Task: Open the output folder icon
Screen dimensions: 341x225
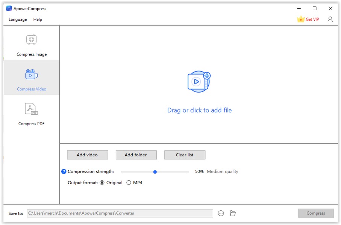Action: [x=233, y=213]
